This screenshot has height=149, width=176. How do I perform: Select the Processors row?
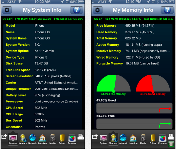pyautogui.click(x=43, y=102)
